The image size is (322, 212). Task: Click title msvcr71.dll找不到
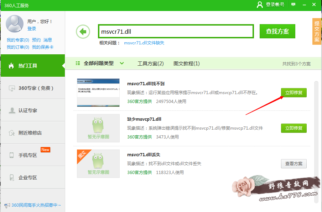coord(146,84)
